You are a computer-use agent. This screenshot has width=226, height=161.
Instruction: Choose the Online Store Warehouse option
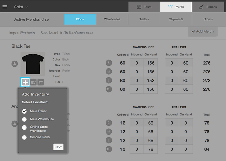coord(24,127)
